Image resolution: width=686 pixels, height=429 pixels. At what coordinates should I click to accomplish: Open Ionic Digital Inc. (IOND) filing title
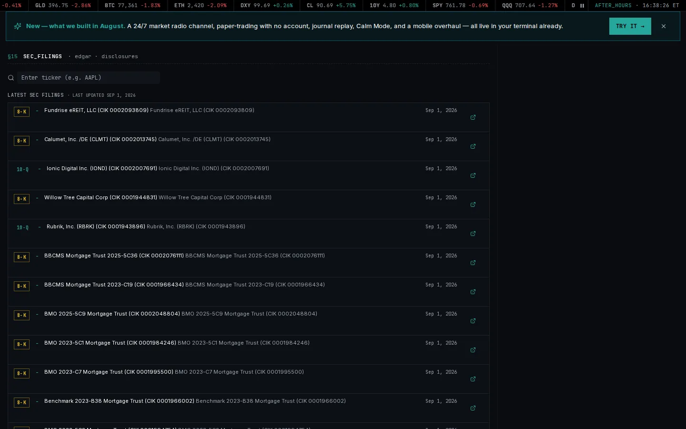[x=102, y=168]
